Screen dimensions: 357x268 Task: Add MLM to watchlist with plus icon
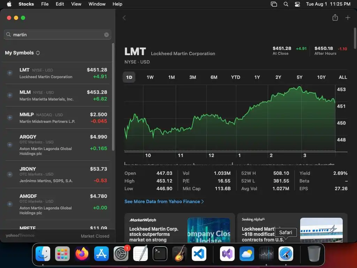(9, 95)
